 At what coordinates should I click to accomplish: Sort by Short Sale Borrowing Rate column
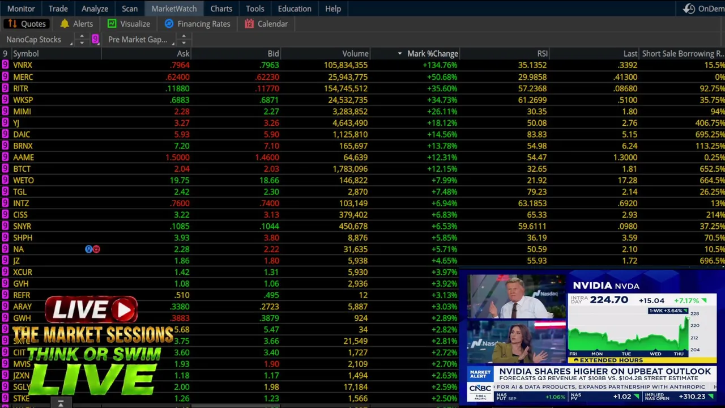point(683,54)
